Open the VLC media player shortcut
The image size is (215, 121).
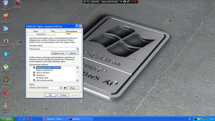6,108
